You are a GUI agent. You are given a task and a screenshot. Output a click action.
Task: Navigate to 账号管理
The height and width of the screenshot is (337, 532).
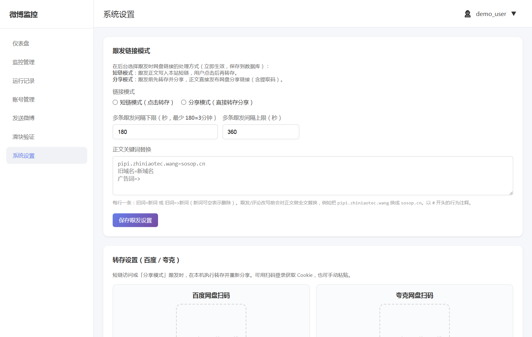click(47, 99)
